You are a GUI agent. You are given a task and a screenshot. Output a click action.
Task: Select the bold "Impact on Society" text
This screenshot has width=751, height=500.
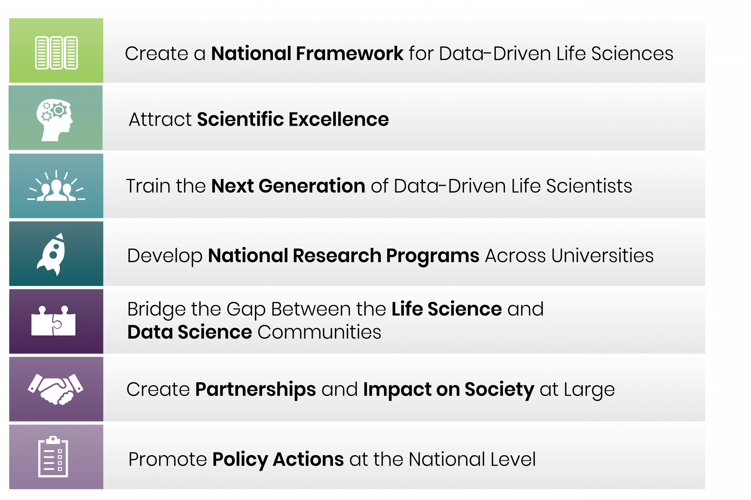pos(448,389)
